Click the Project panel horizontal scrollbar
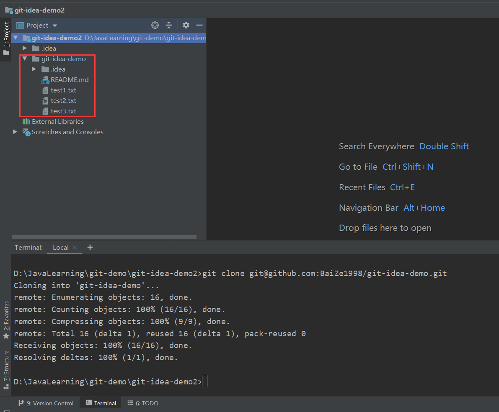Viewport: 499px width, 412px height. click(105, 237)
